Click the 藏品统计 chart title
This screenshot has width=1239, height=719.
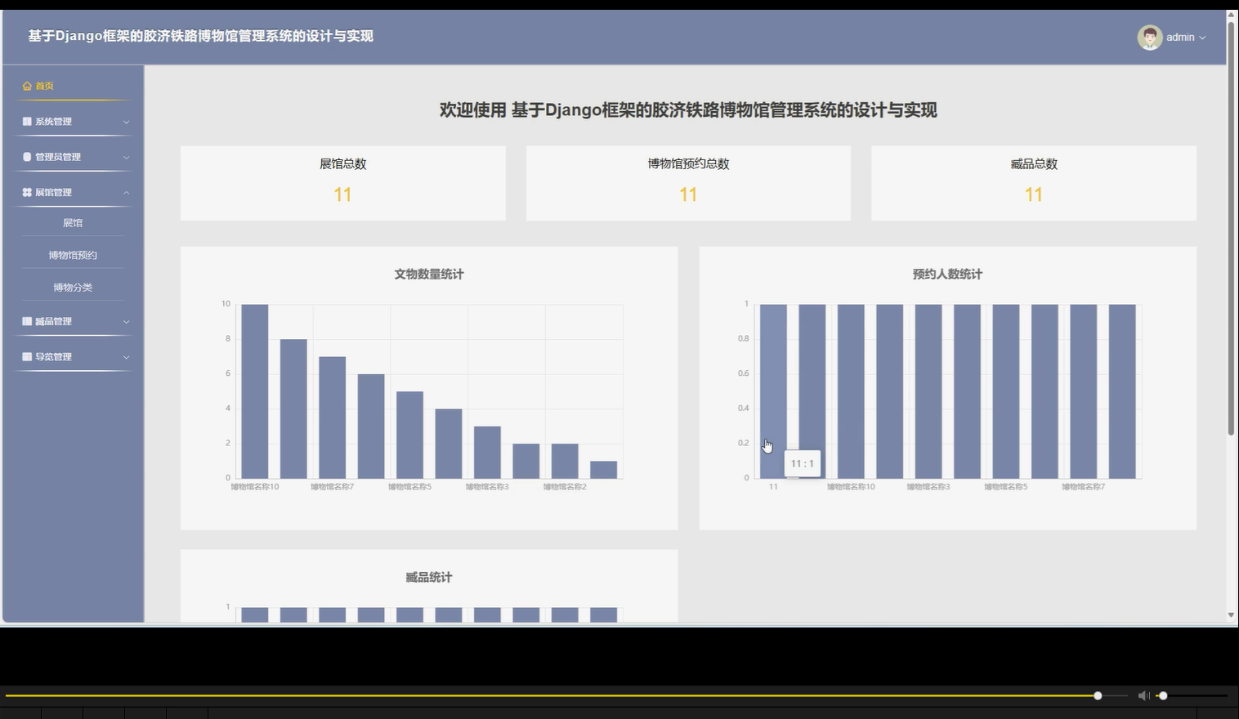point(429,578)
